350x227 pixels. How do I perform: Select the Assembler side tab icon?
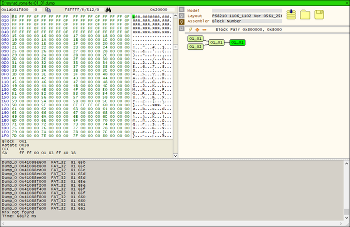pos(182,21)
